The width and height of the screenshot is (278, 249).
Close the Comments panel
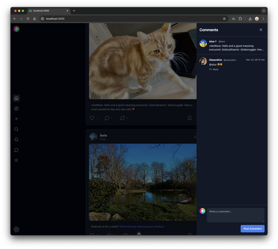[260, 30]
